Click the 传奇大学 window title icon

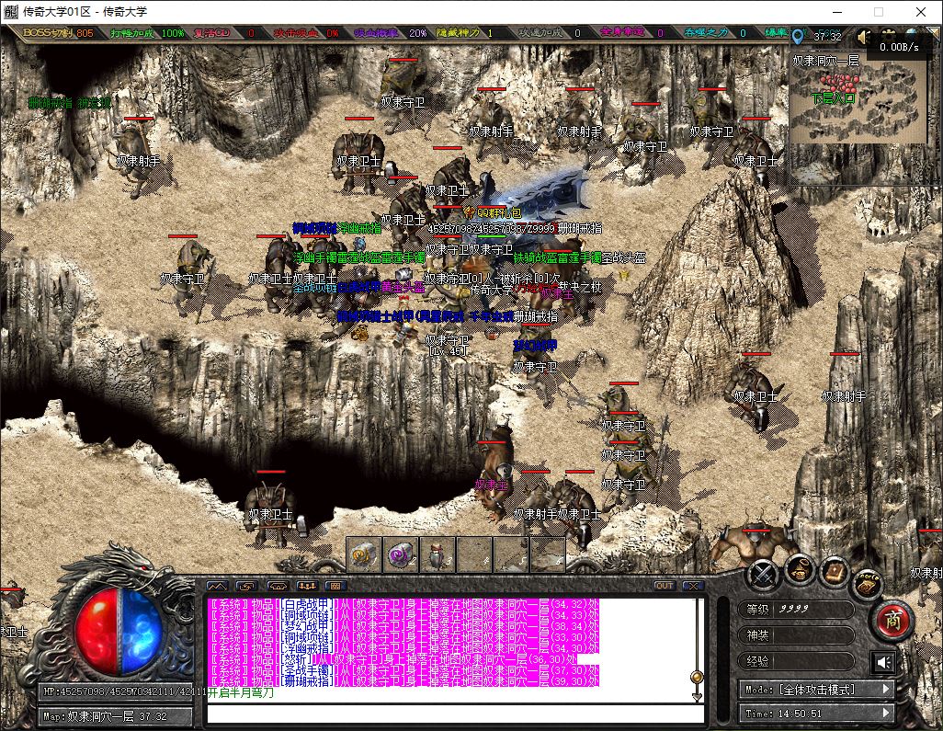10,11
